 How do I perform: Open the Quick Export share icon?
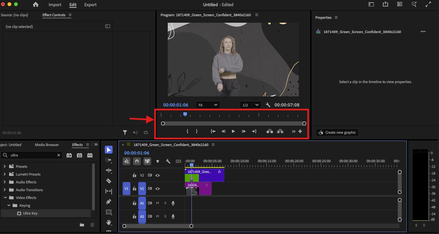point(385,5)
